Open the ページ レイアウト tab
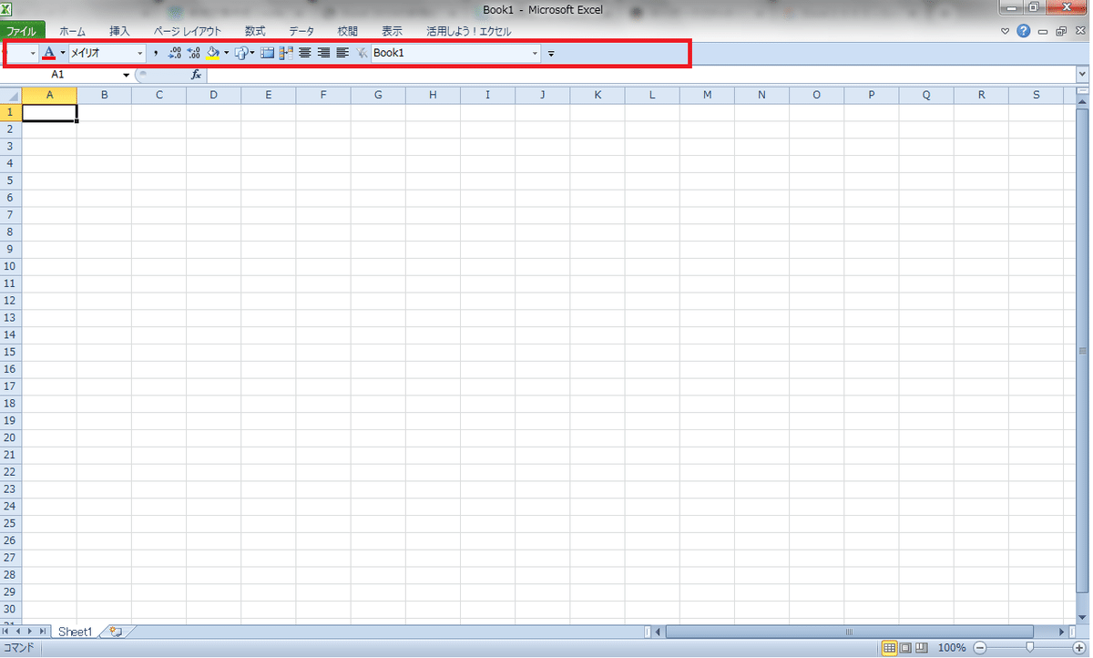Viewport: 1093px width, 658px height. coord(188,31)
